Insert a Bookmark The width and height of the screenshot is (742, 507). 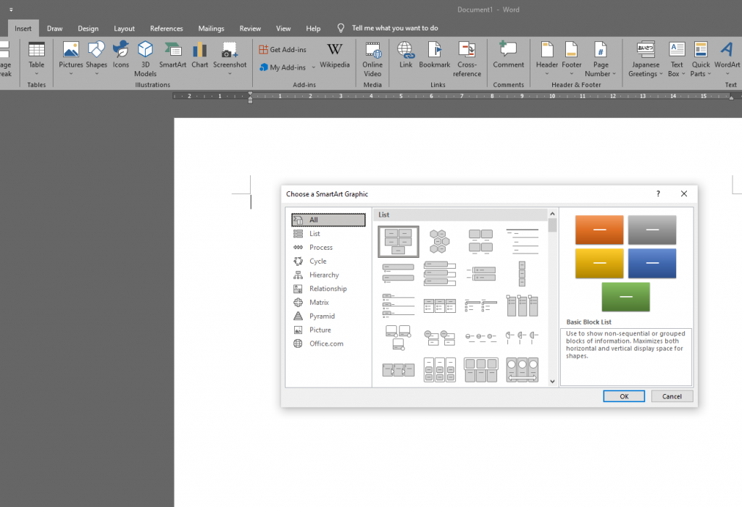(434, 58)
